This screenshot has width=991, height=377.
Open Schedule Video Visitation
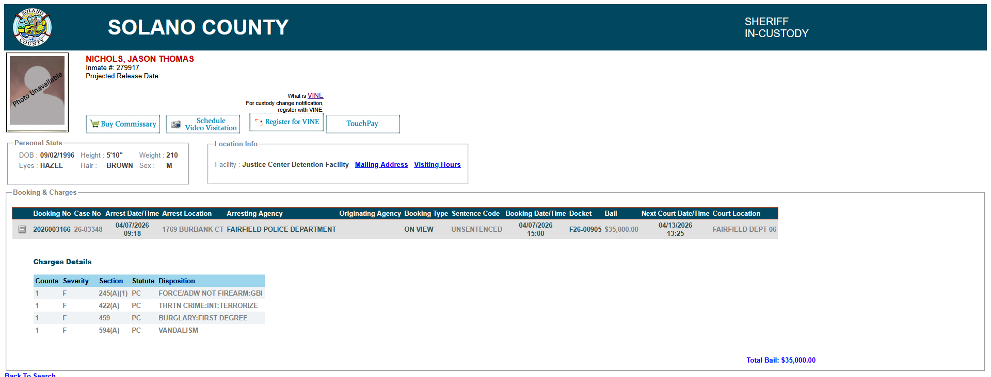coord(203,124)
